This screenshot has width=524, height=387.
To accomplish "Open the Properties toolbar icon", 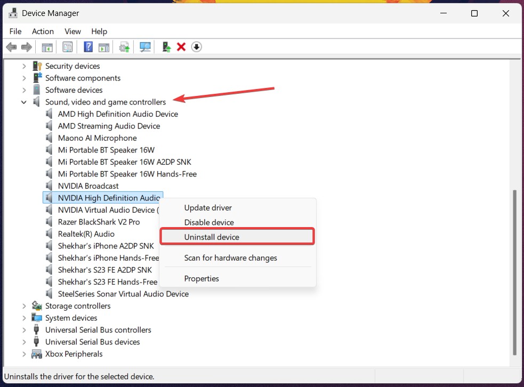I will click(x=68, y=47).
